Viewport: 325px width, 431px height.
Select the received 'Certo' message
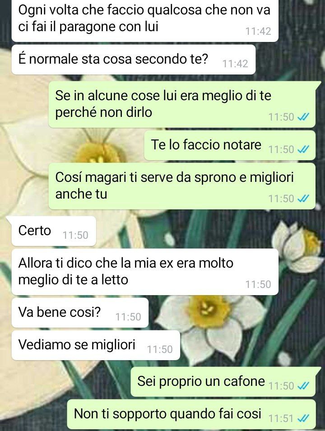pyautogui.click(x=54, y=231)
